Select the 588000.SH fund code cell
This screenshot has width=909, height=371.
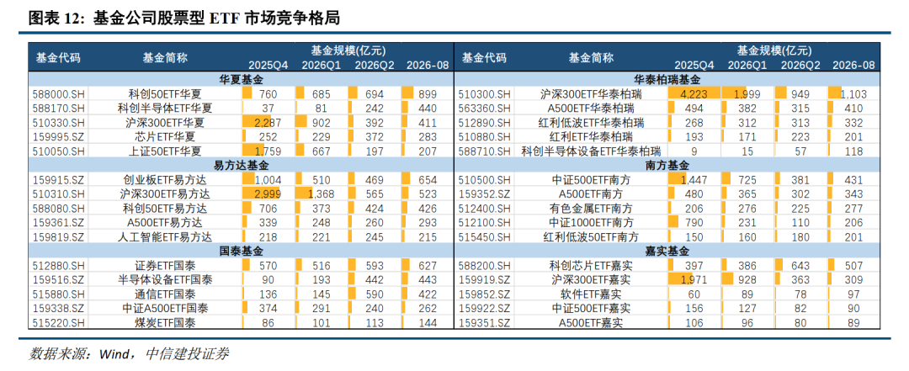57,94
